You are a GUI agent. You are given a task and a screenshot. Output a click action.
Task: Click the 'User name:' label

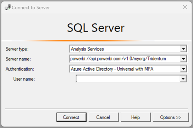pyautogui.click(x=24, y=79)
